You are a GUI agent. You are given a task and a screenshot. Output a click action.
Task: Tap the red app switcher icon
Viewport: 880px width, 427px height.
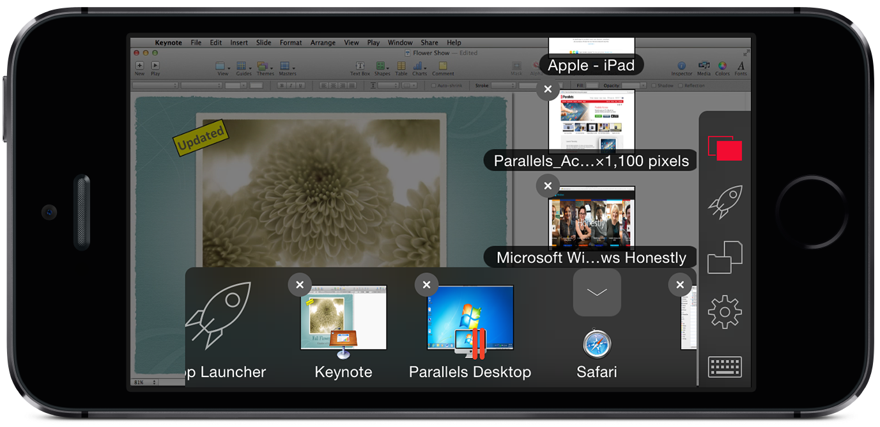click(725, 149)
